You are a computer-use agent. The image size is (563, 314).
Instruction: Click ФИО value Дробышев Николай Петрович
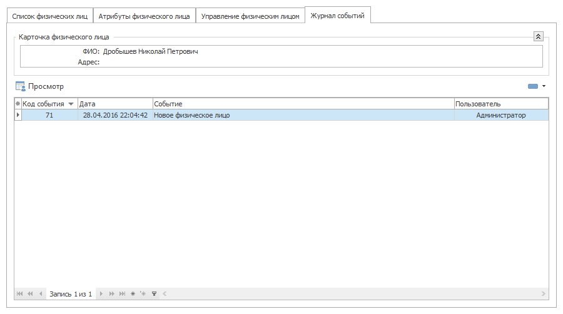pyautogui.click(x=150, y=51)
